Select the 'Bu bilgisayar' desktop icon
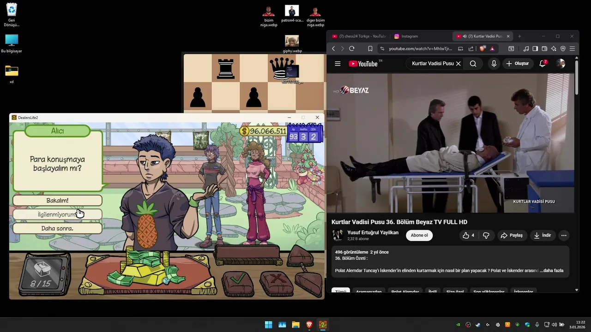Screen dimensions: 591x332 pyautogui.click(x=12, y=44)
